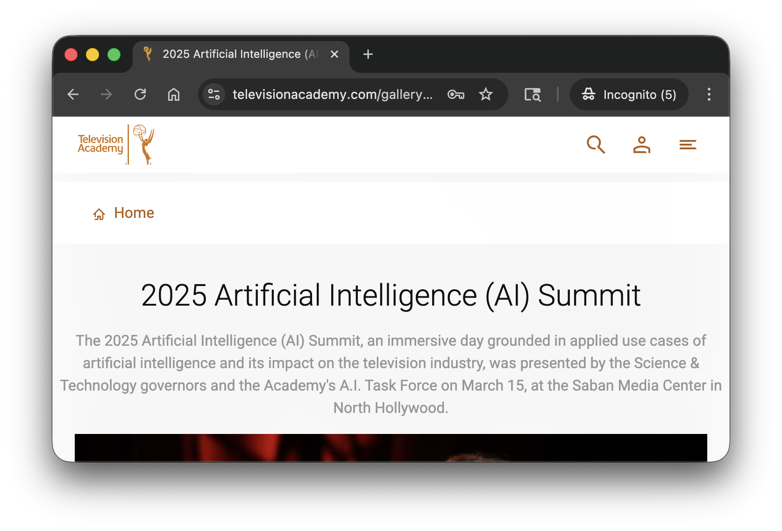The width and height of the screenshot is (782, 531).
Task: Close the 2025 Artificial Intelligence tab
Action: pyautogui.click(x=334, y=54)
